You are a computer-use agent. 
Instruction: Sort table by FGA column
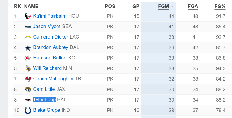click(193, 7)
